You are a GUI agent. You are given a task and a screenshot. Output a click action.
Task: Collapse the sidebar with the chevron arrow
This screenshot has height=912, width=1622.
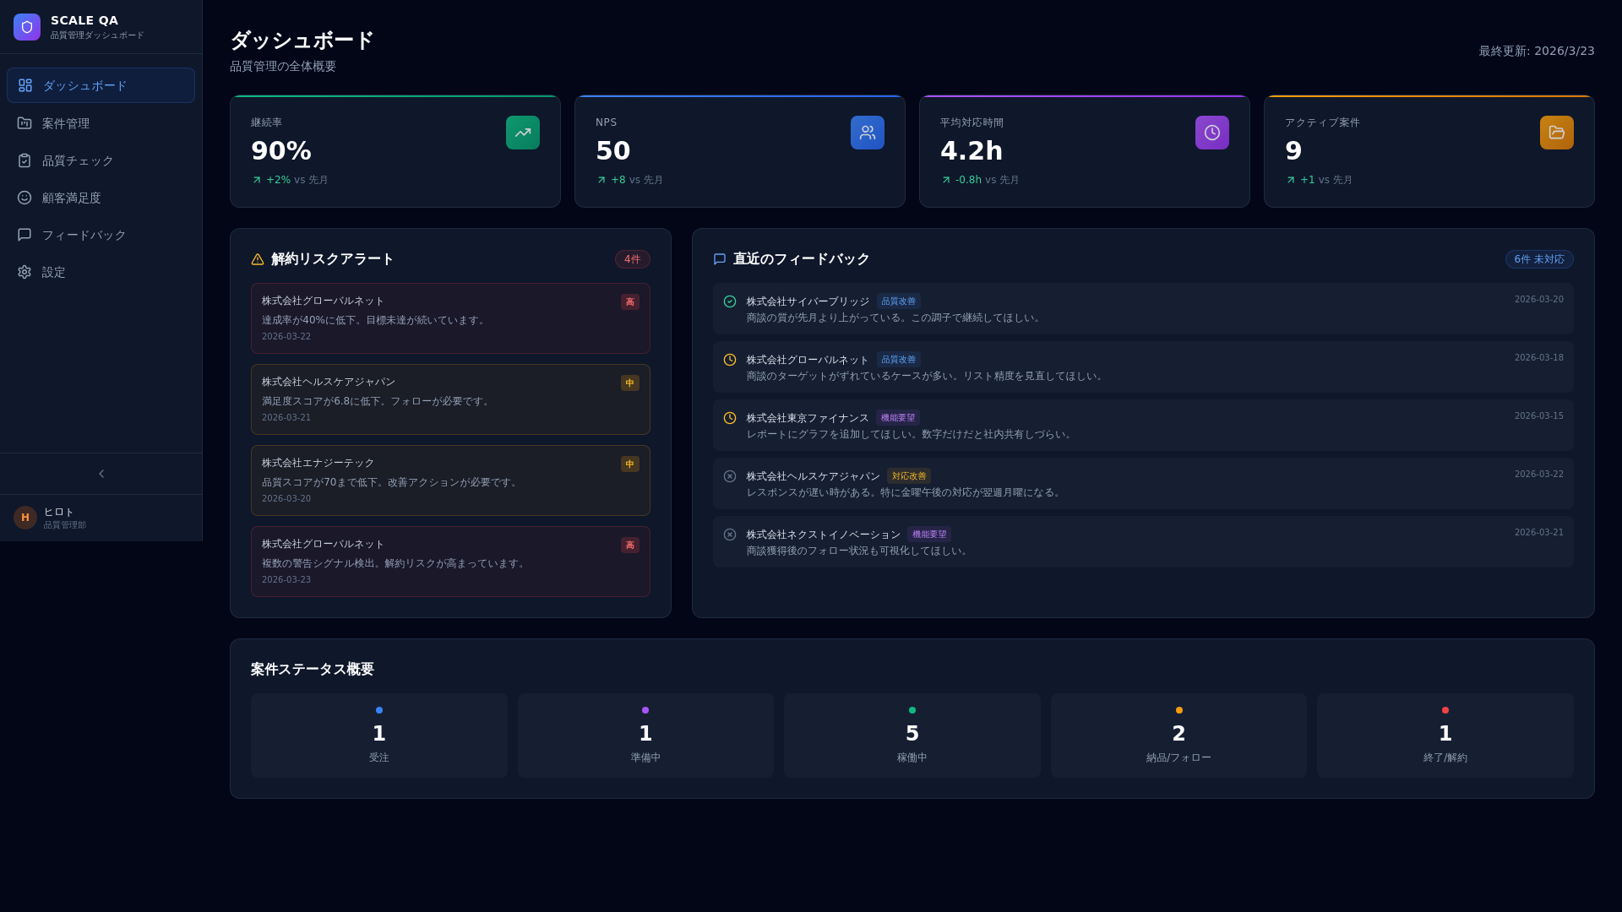(x=101, y=474)
